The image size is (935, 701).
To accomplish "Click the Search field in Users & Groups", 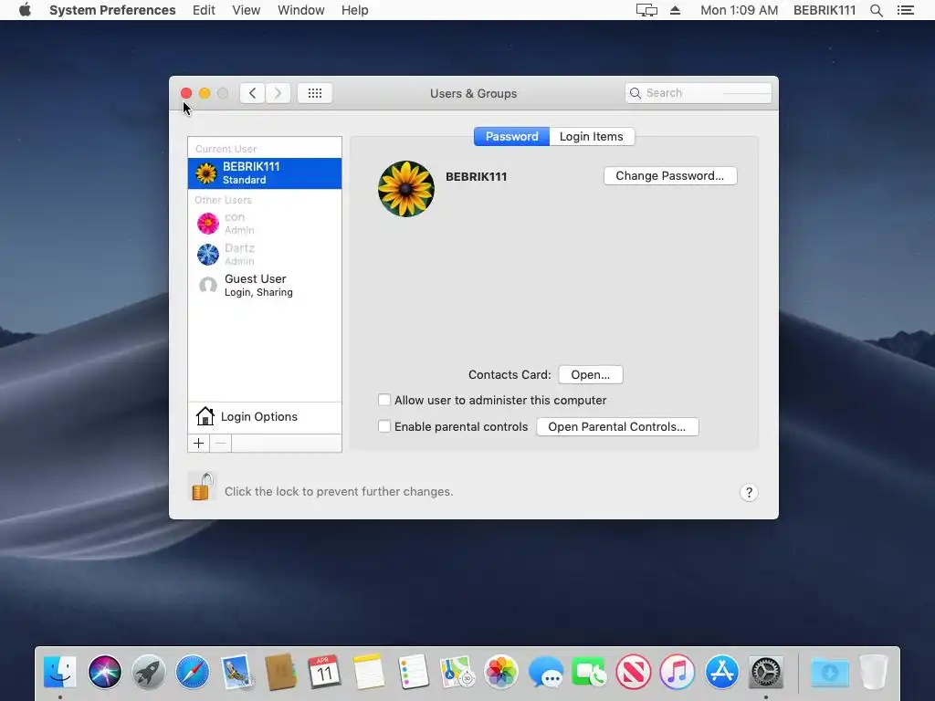I will point(699,93).
